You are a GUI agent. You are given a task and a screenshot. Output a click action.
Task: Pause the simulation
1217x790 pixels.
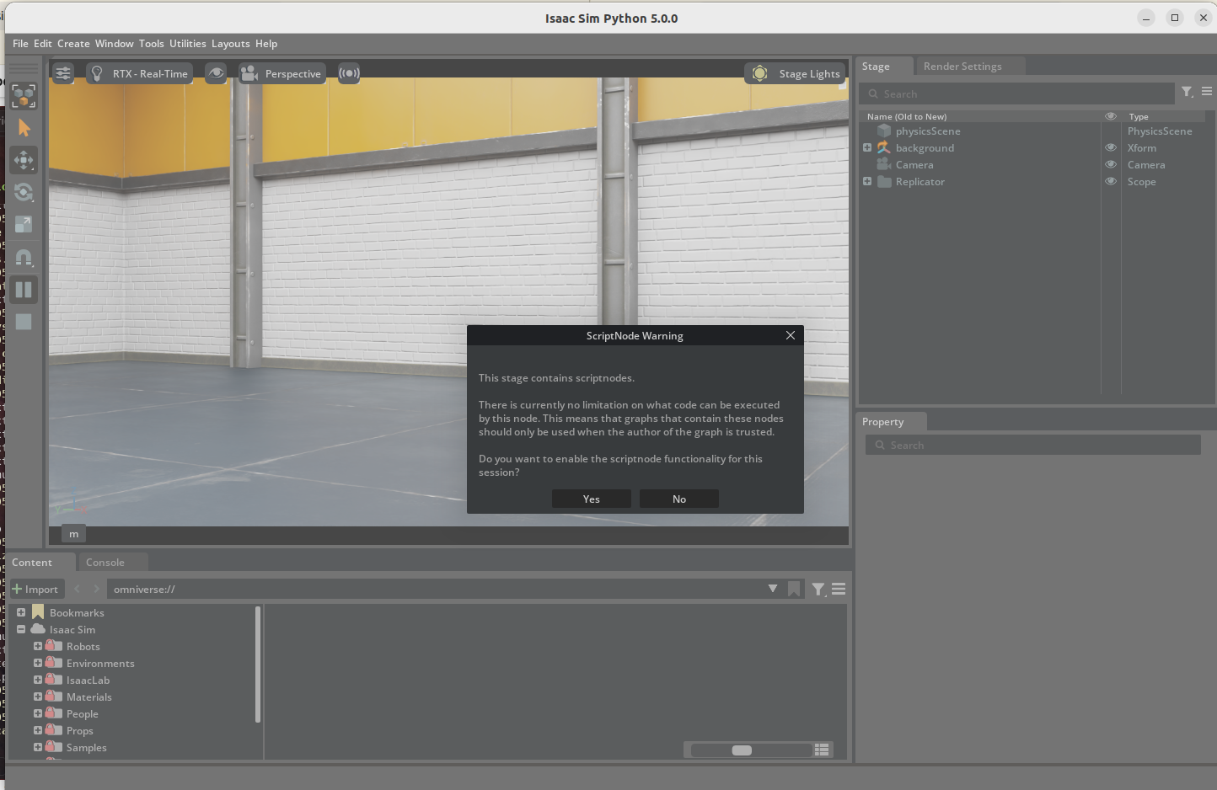point(24,290)
